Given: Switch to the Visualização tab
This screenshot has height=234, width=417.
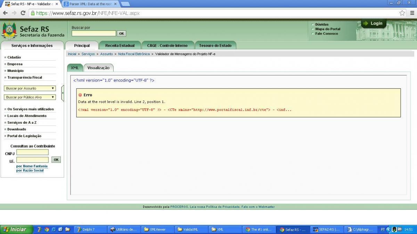Looking at the screenshot, I should 98,68.
